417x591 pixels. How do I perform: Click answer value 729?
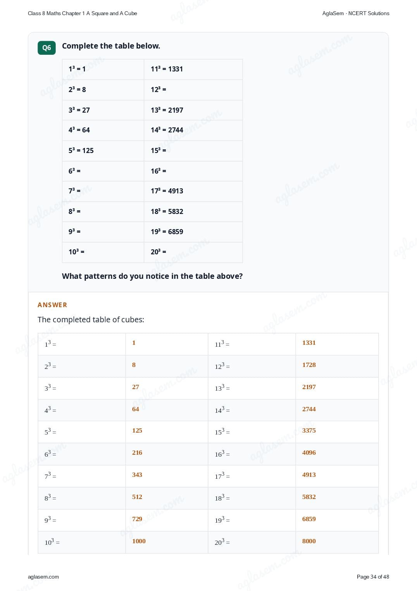point(137,519)
